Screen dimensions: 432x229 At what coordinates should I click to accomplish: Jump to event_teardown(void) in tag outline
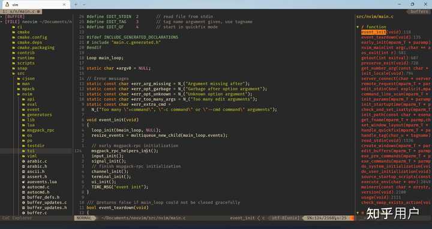click(387, 37)
